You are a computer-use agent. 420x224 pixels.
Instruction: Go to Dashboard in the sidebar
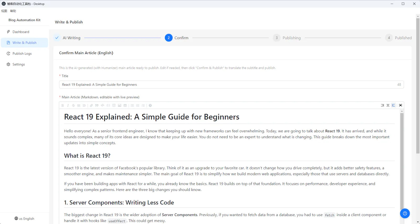coord(24,32)
